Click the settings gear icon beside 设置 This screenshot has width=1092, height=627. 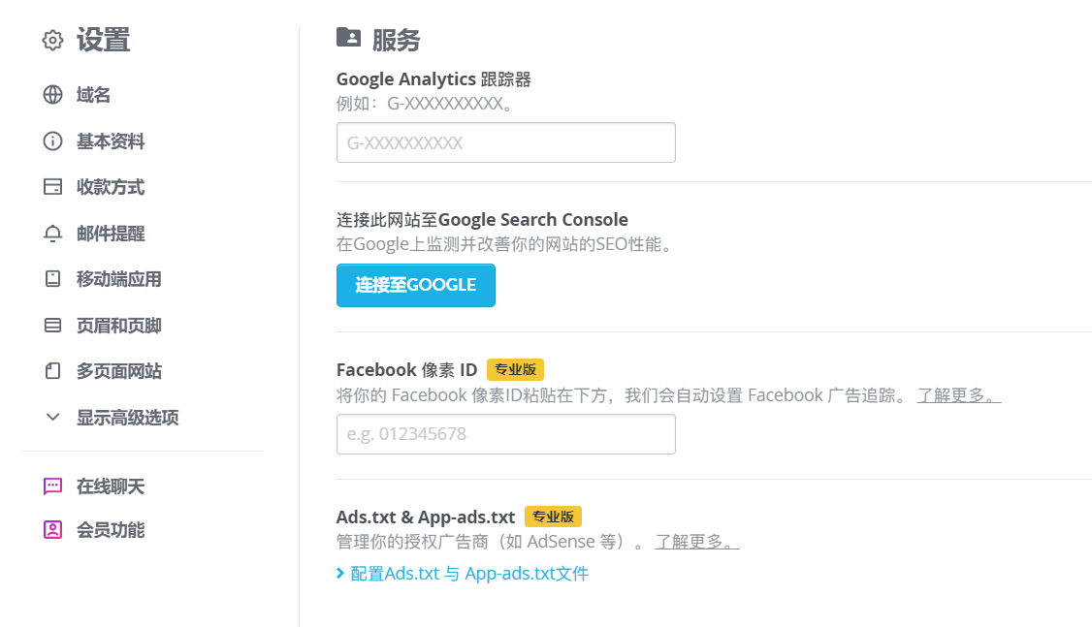(x=52, y=41)
